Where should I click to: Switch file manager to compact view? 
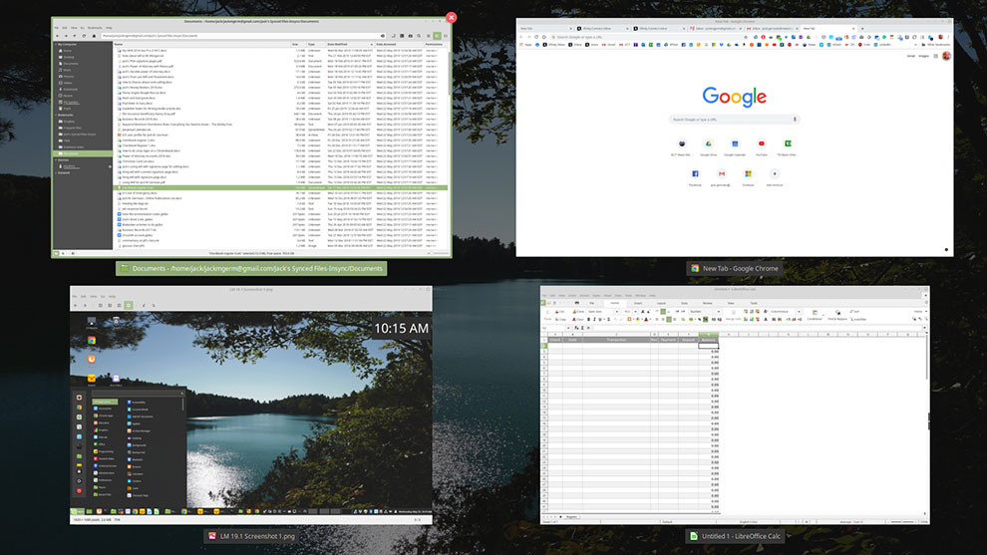click(x=445, y=36)
